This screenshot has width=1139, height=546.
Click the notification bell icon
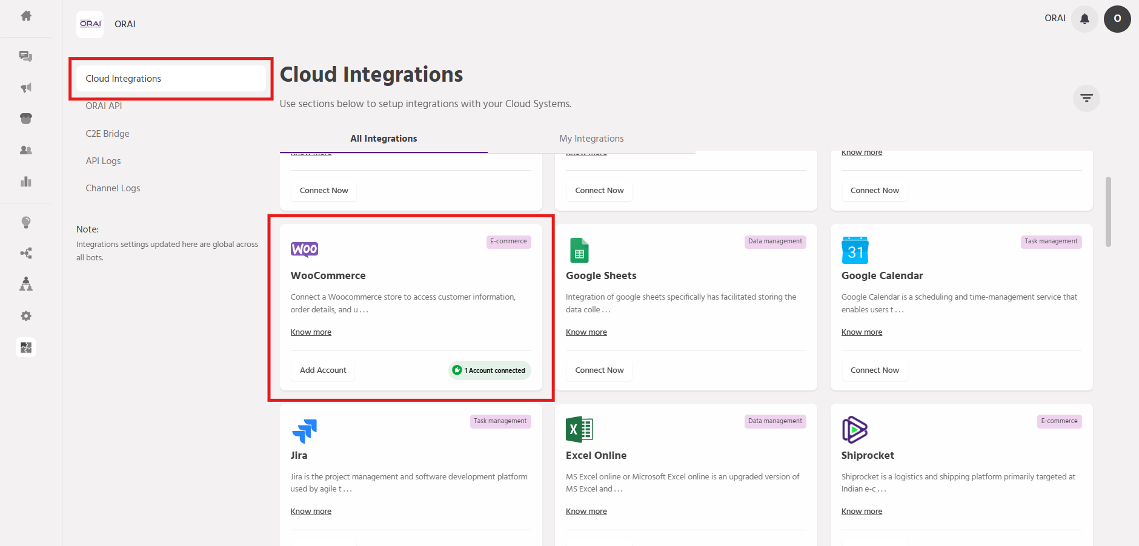click(1084, 19)
